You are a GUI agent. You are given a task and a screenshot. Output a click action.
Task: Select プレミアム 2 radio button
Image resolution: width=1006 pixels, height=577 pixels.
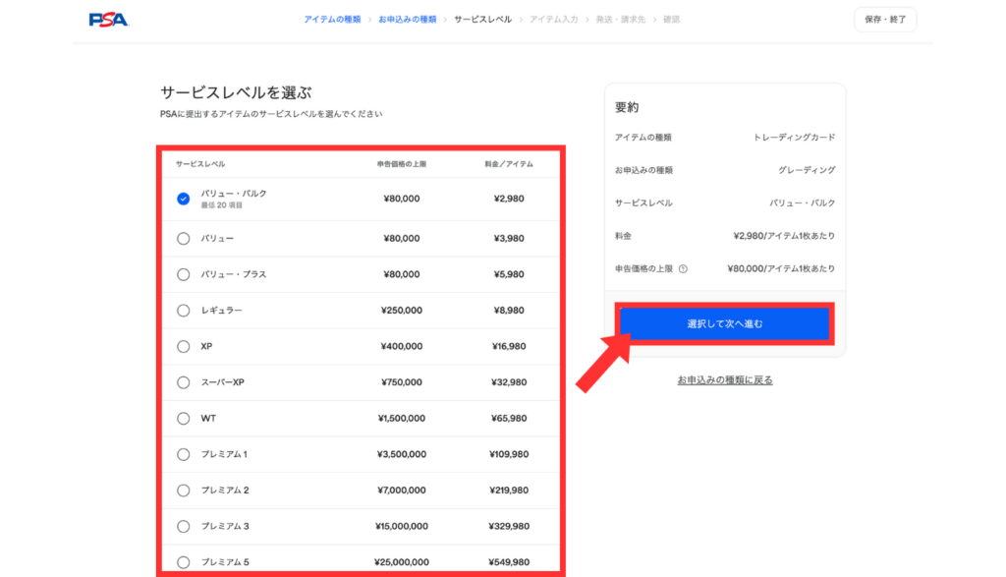pyautogui.click(x=184, y=490)
